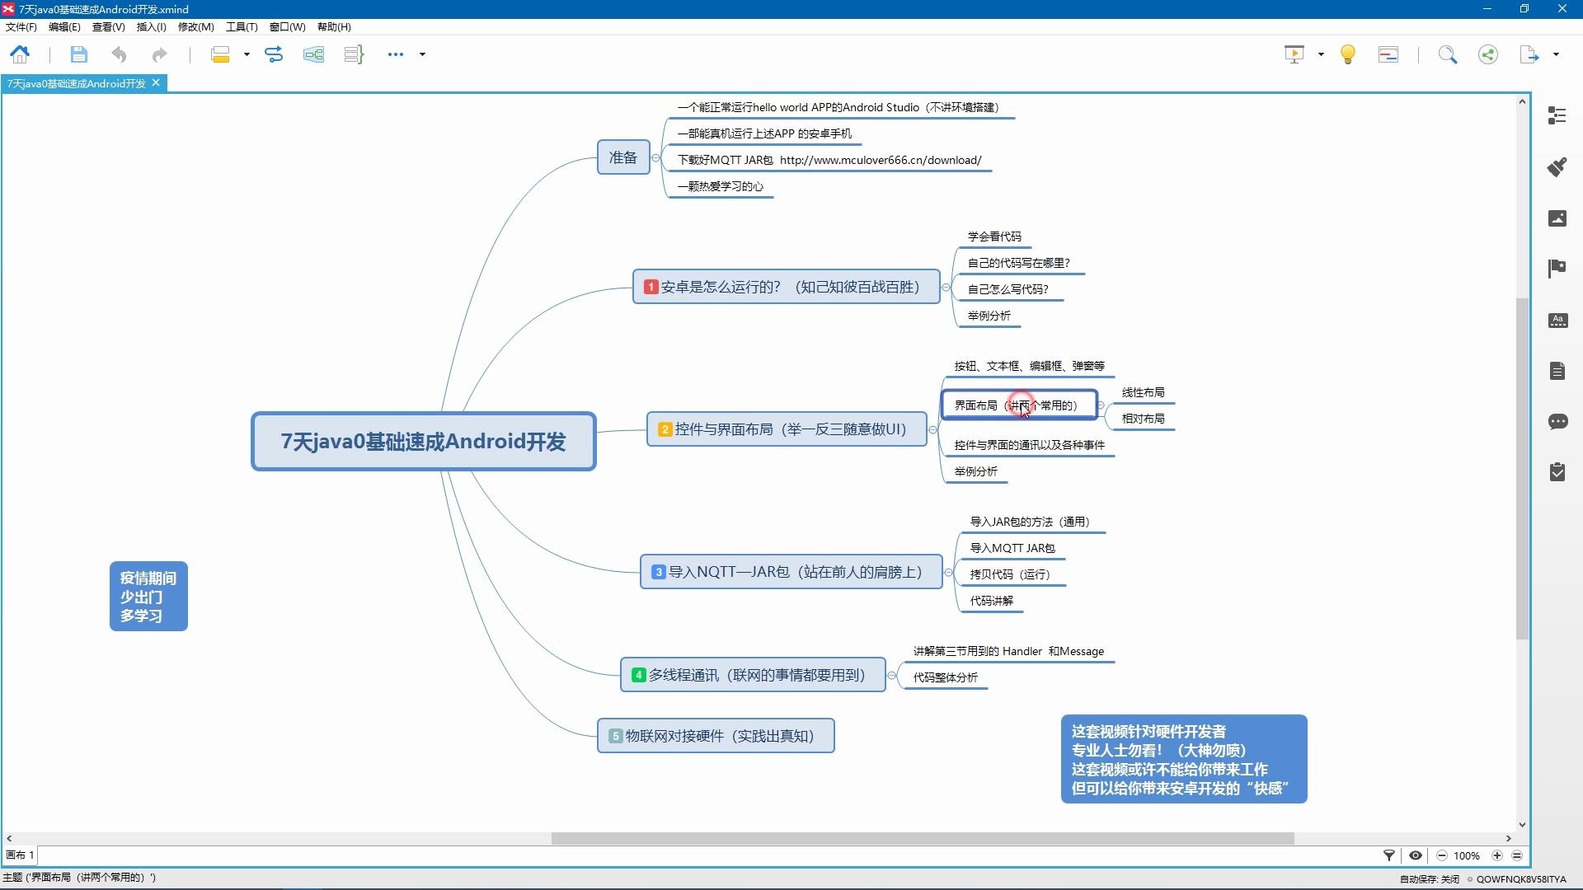The width and height of the screenshot is (1583, 890).
Task: Click the horizontal scrollbar thumb
Action: coord(922,838)
